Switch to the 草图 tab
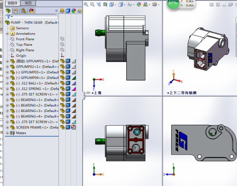The height and width of the screenshot is (186, 237). [28, 3]
